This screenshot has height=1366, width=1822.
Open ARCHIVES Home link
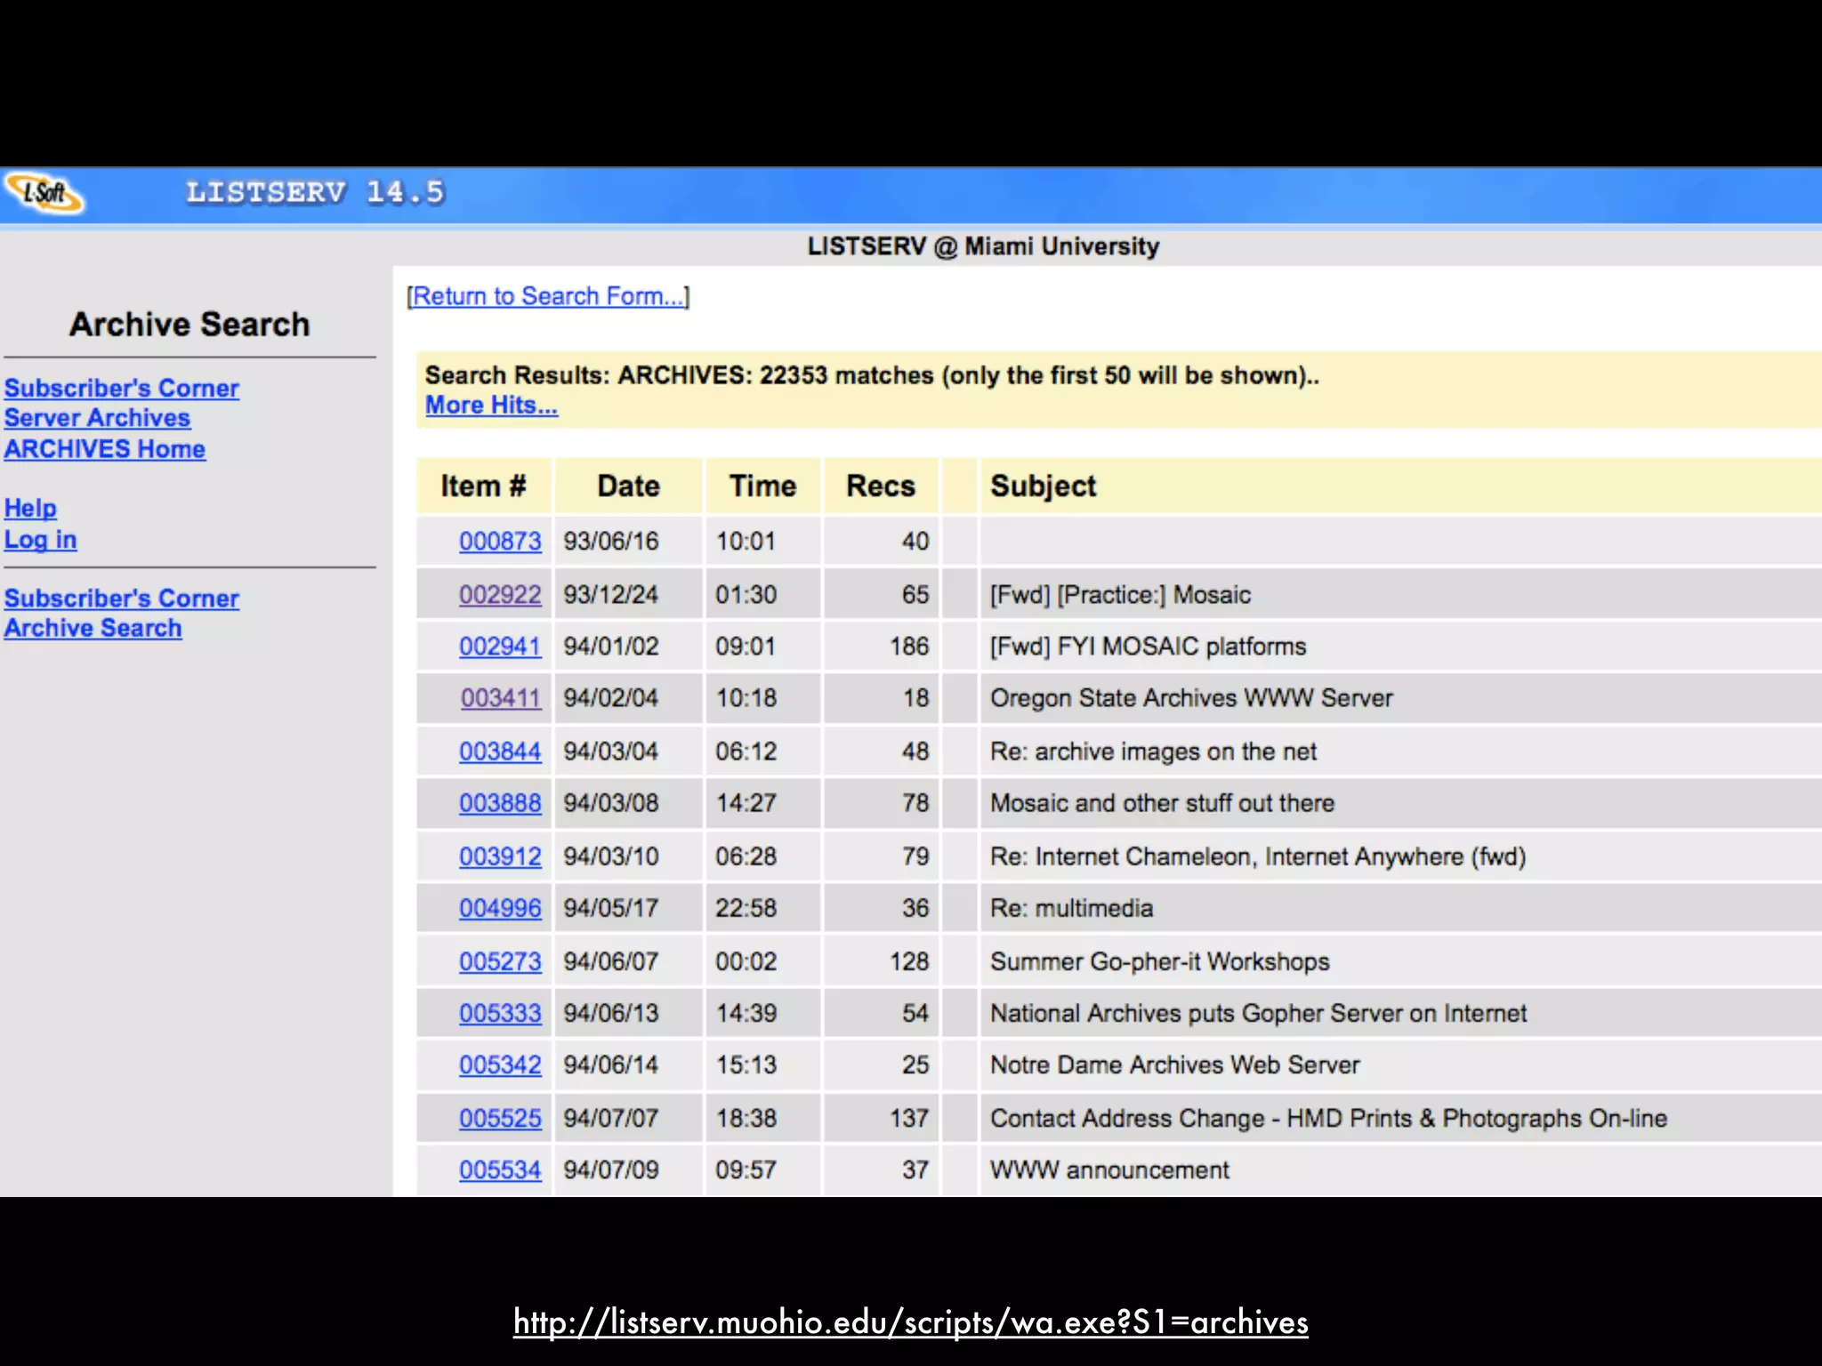[105, 449]
